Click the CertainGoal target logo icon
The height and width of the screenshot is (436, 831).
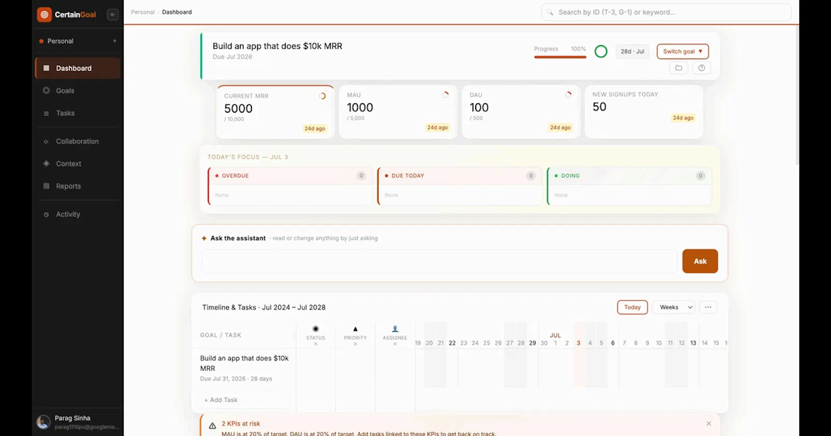click(44, 15)
